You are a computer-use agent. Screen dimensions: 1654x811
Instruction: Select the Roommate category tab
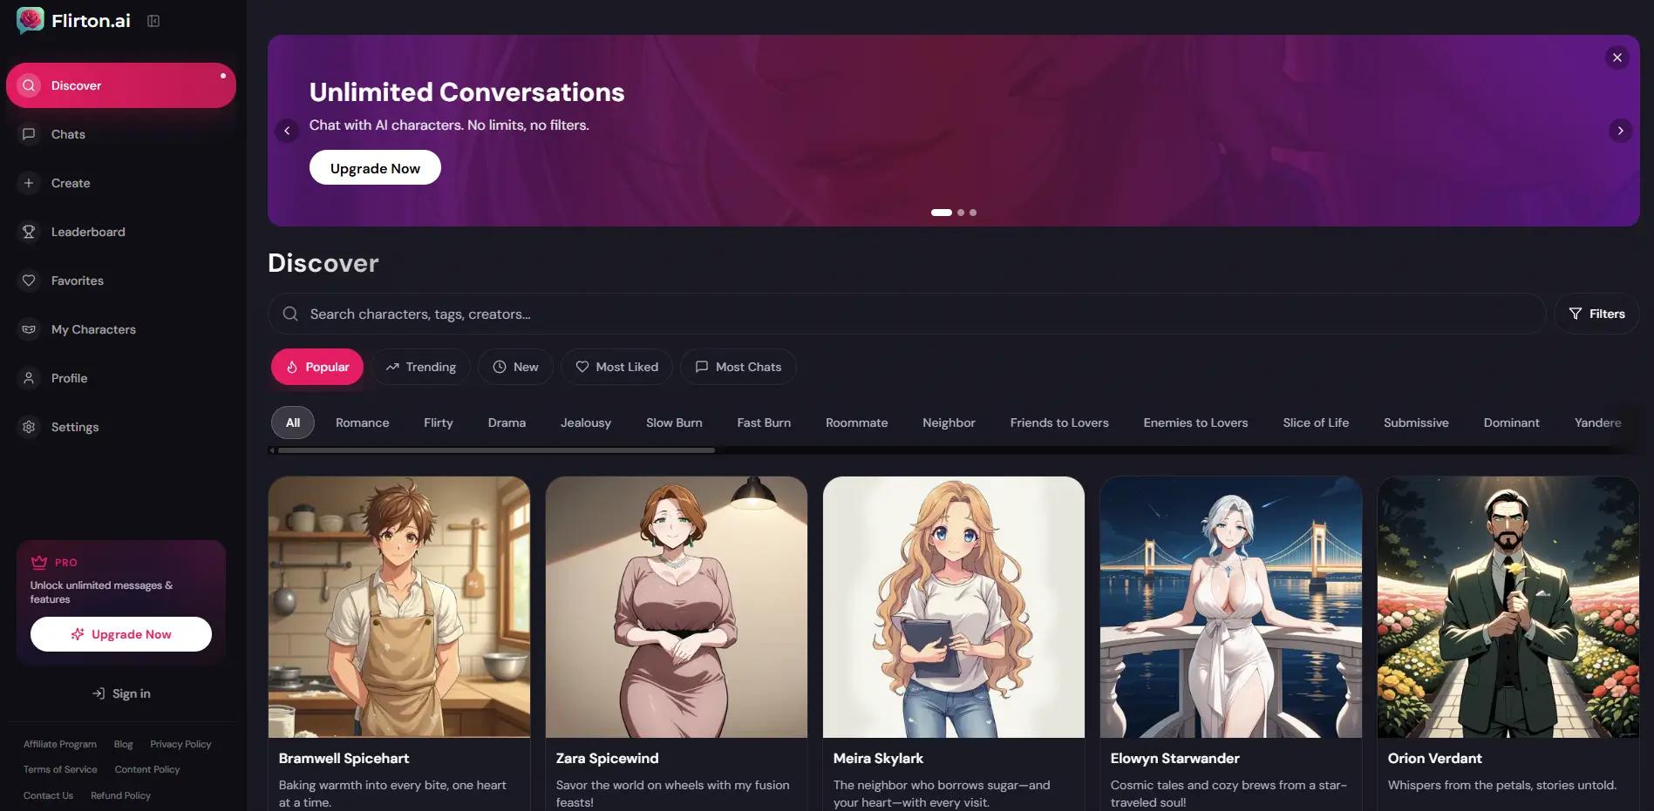pos(857,422)
